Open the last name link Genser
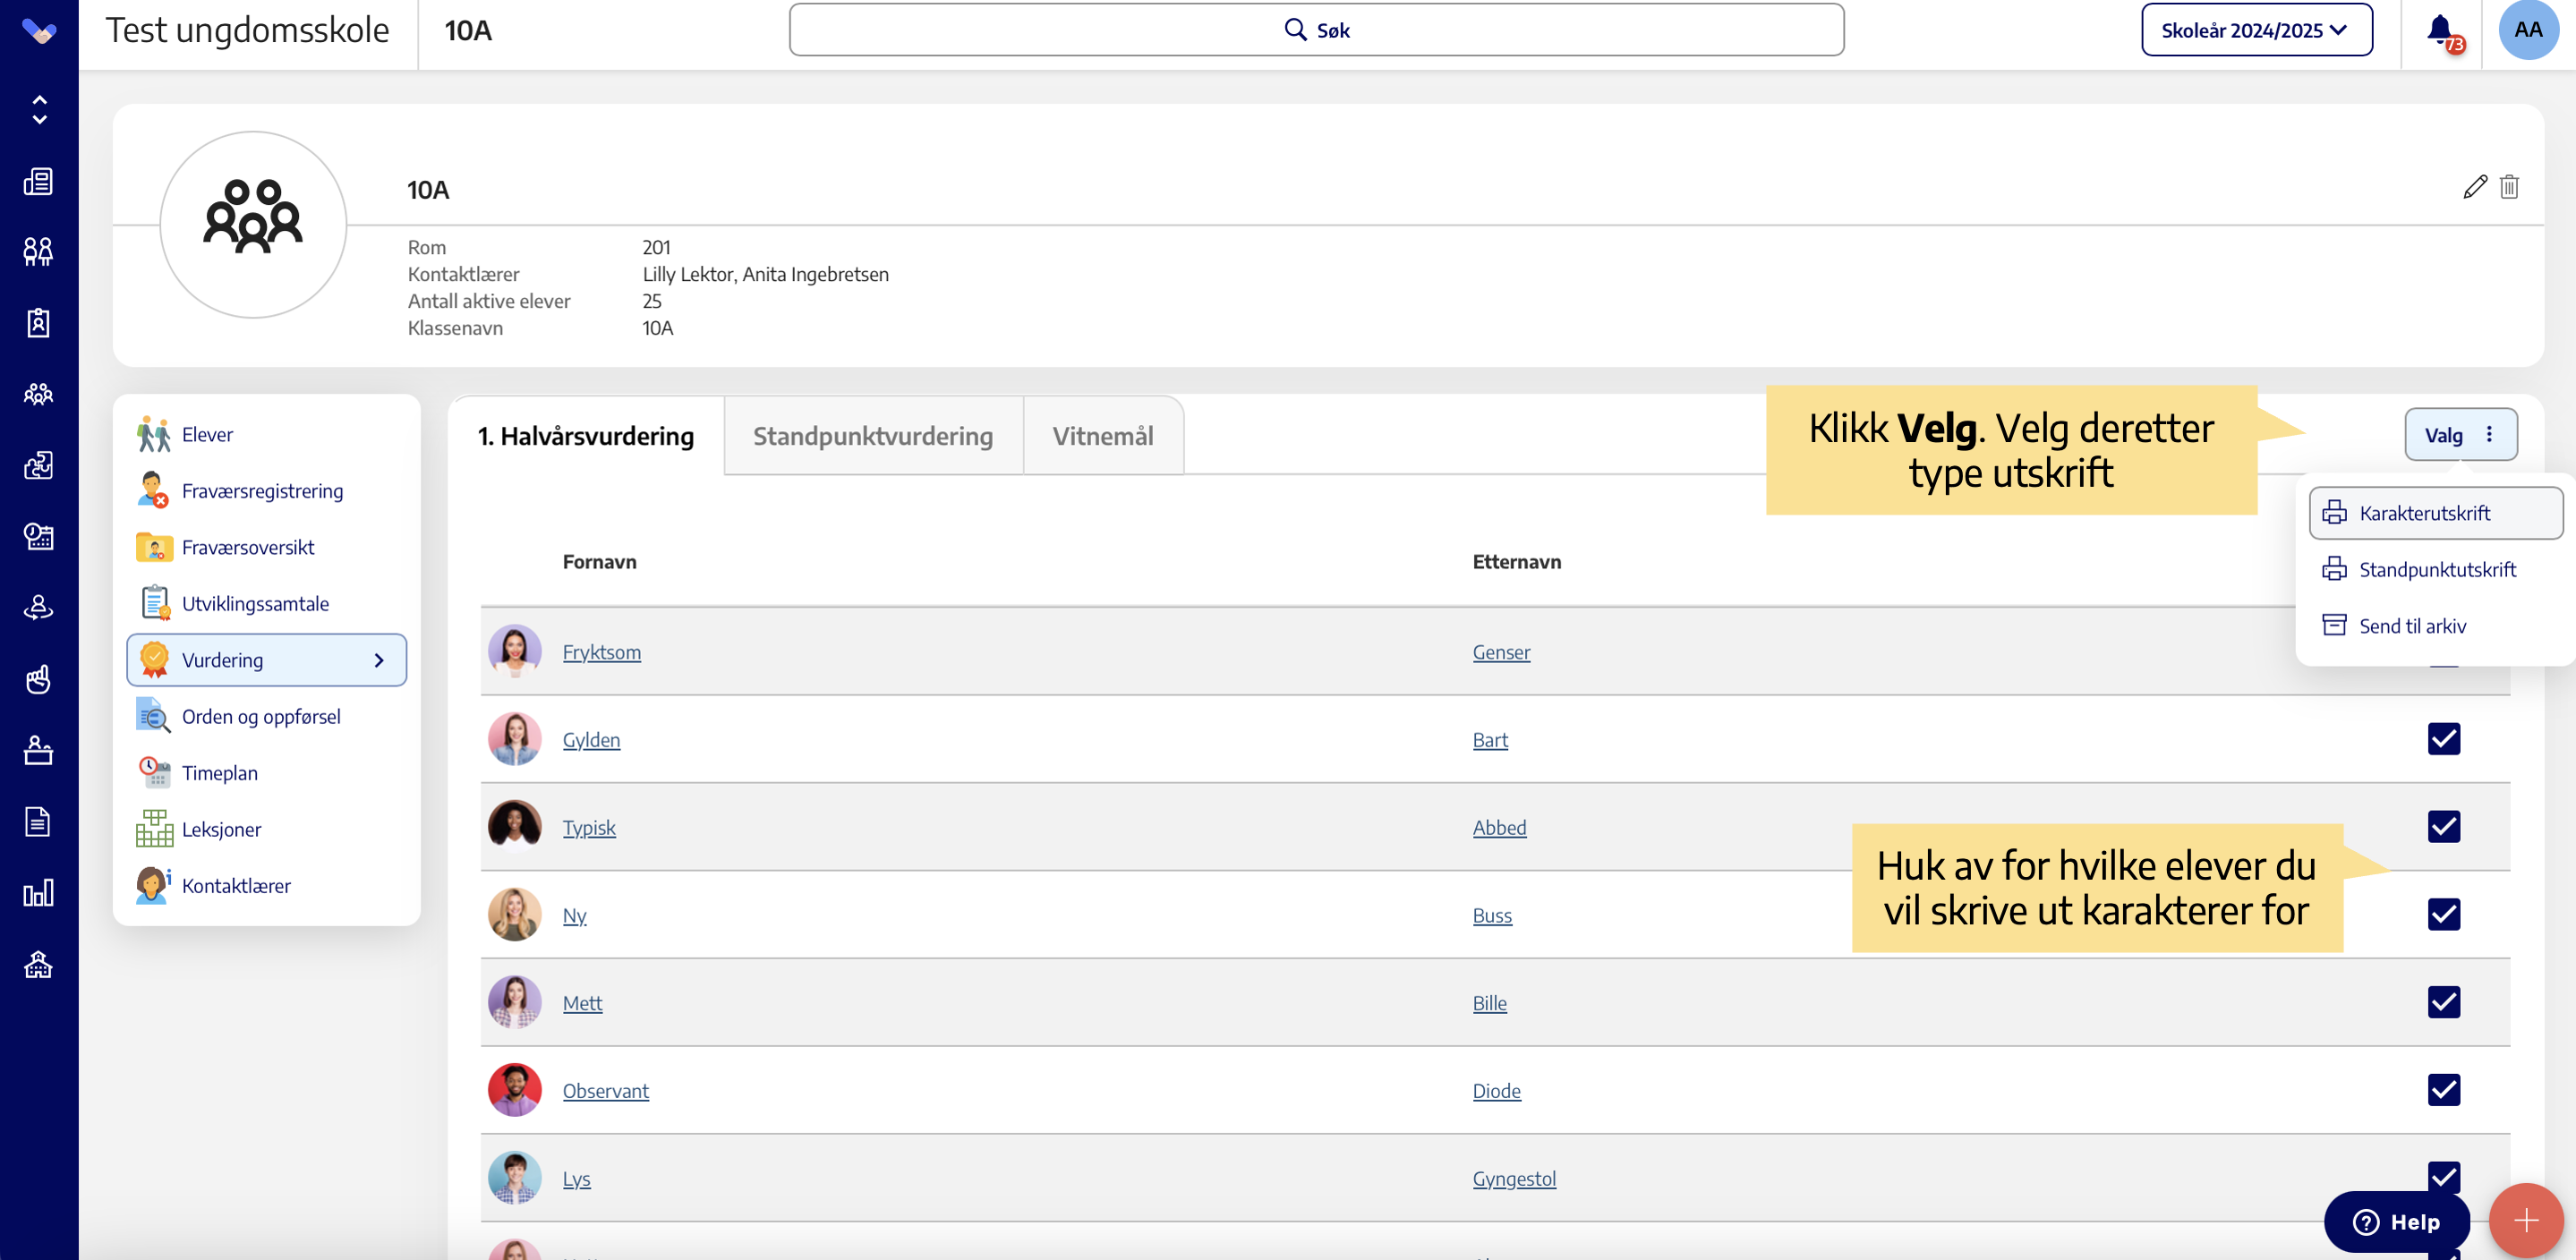This screenshot has width=2576, height=1260. coord(1501,652)
